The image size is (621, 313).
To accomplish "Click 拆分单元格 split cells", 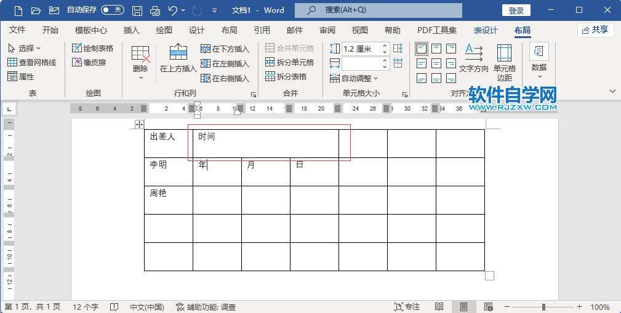I will point(289,62).
